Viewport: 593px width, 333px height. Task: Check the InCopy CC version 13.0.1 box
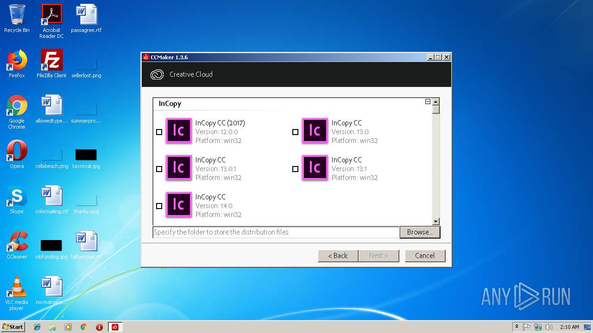click(159, 169)
